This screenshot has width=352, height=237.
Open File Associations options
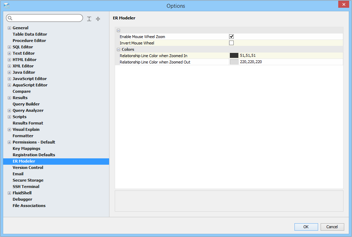coord(29,206)
